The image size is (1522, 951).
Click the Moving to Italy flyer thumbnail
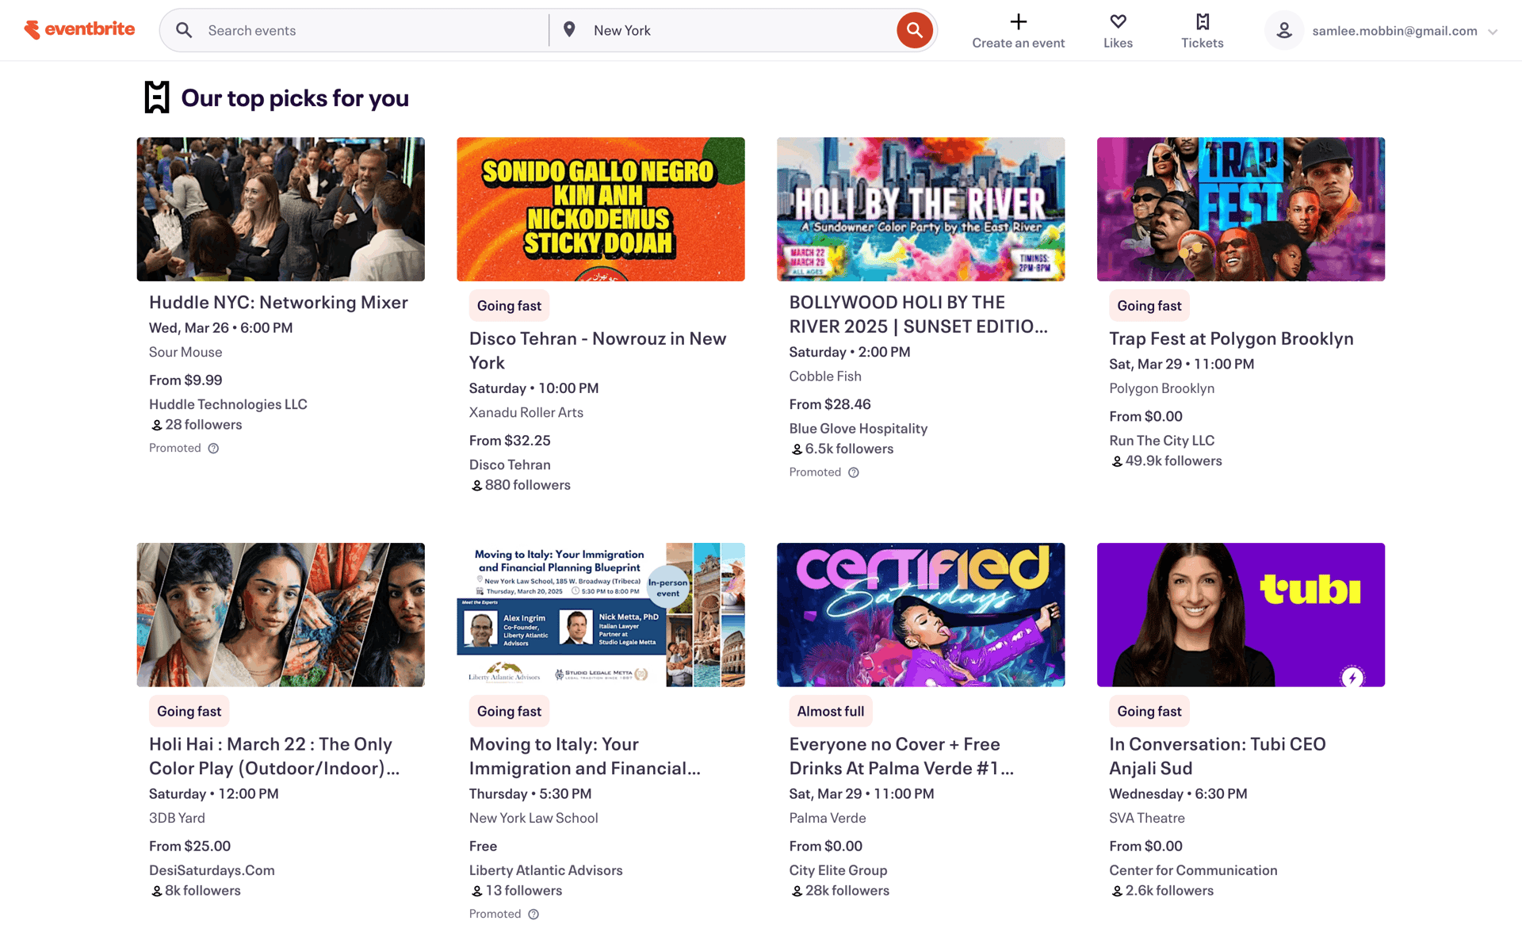601,615
